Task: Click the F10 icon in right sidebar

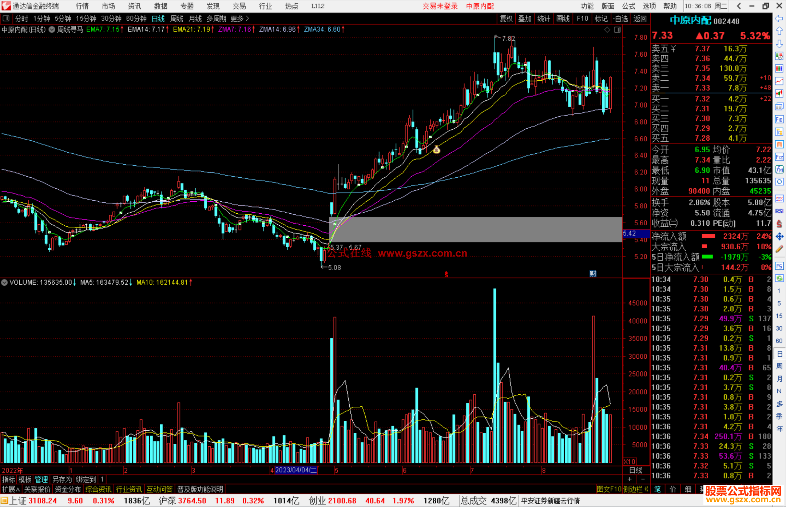Action: pyautogui.click(x=779, y=119)
